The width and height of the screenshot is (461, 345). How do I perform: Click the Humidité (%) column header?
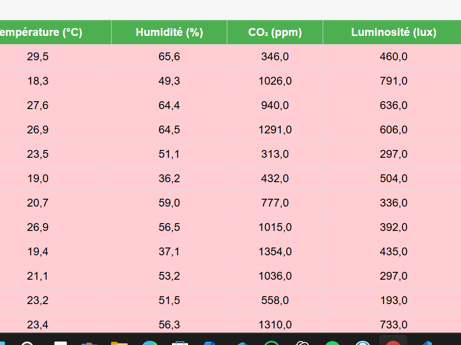[169, 32]
